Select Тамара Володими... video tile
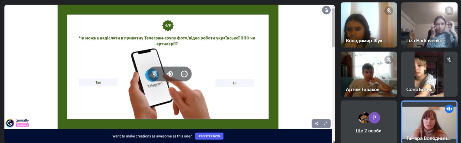The image size is (461, 143). (429, 122)
